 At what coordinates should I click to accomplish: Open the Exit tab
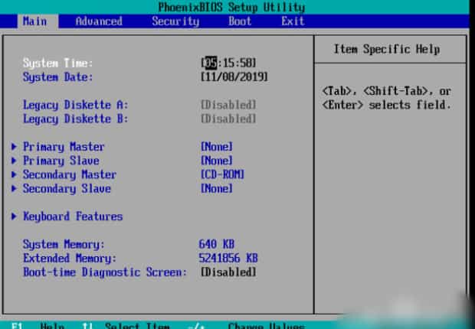tap(293, 21)
